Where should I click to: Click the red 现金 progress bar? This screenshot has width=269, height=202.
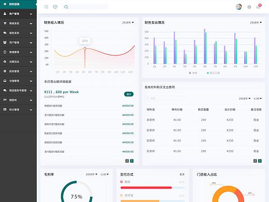[146, 187]
